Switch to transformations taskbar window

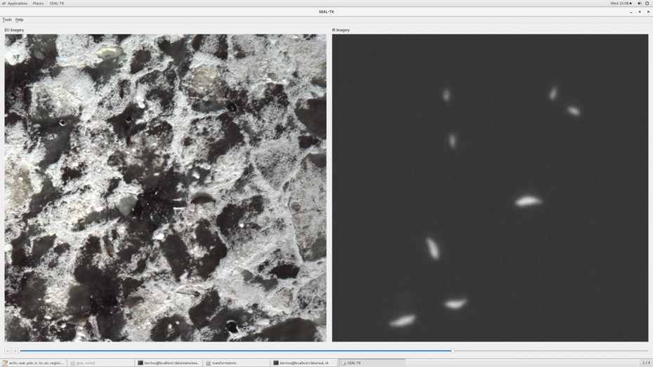(237, 363)
